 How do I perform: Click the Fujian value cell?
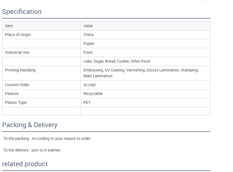(89, 43)
